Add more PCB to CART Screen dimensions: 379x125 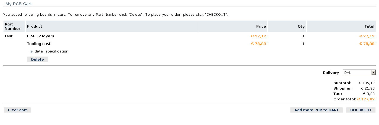tap(316, 110)
